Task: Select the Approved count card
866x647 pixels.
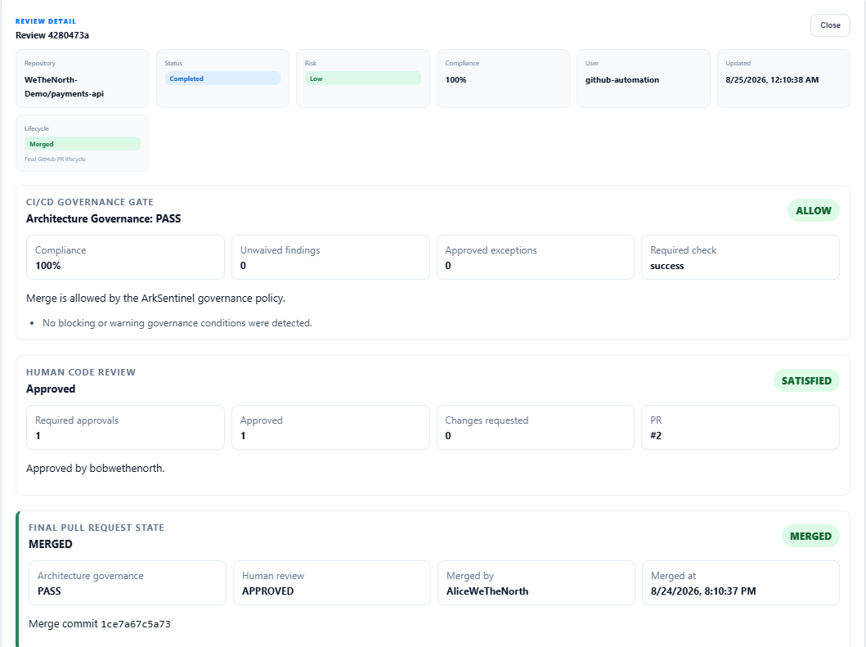Action: 330,428
